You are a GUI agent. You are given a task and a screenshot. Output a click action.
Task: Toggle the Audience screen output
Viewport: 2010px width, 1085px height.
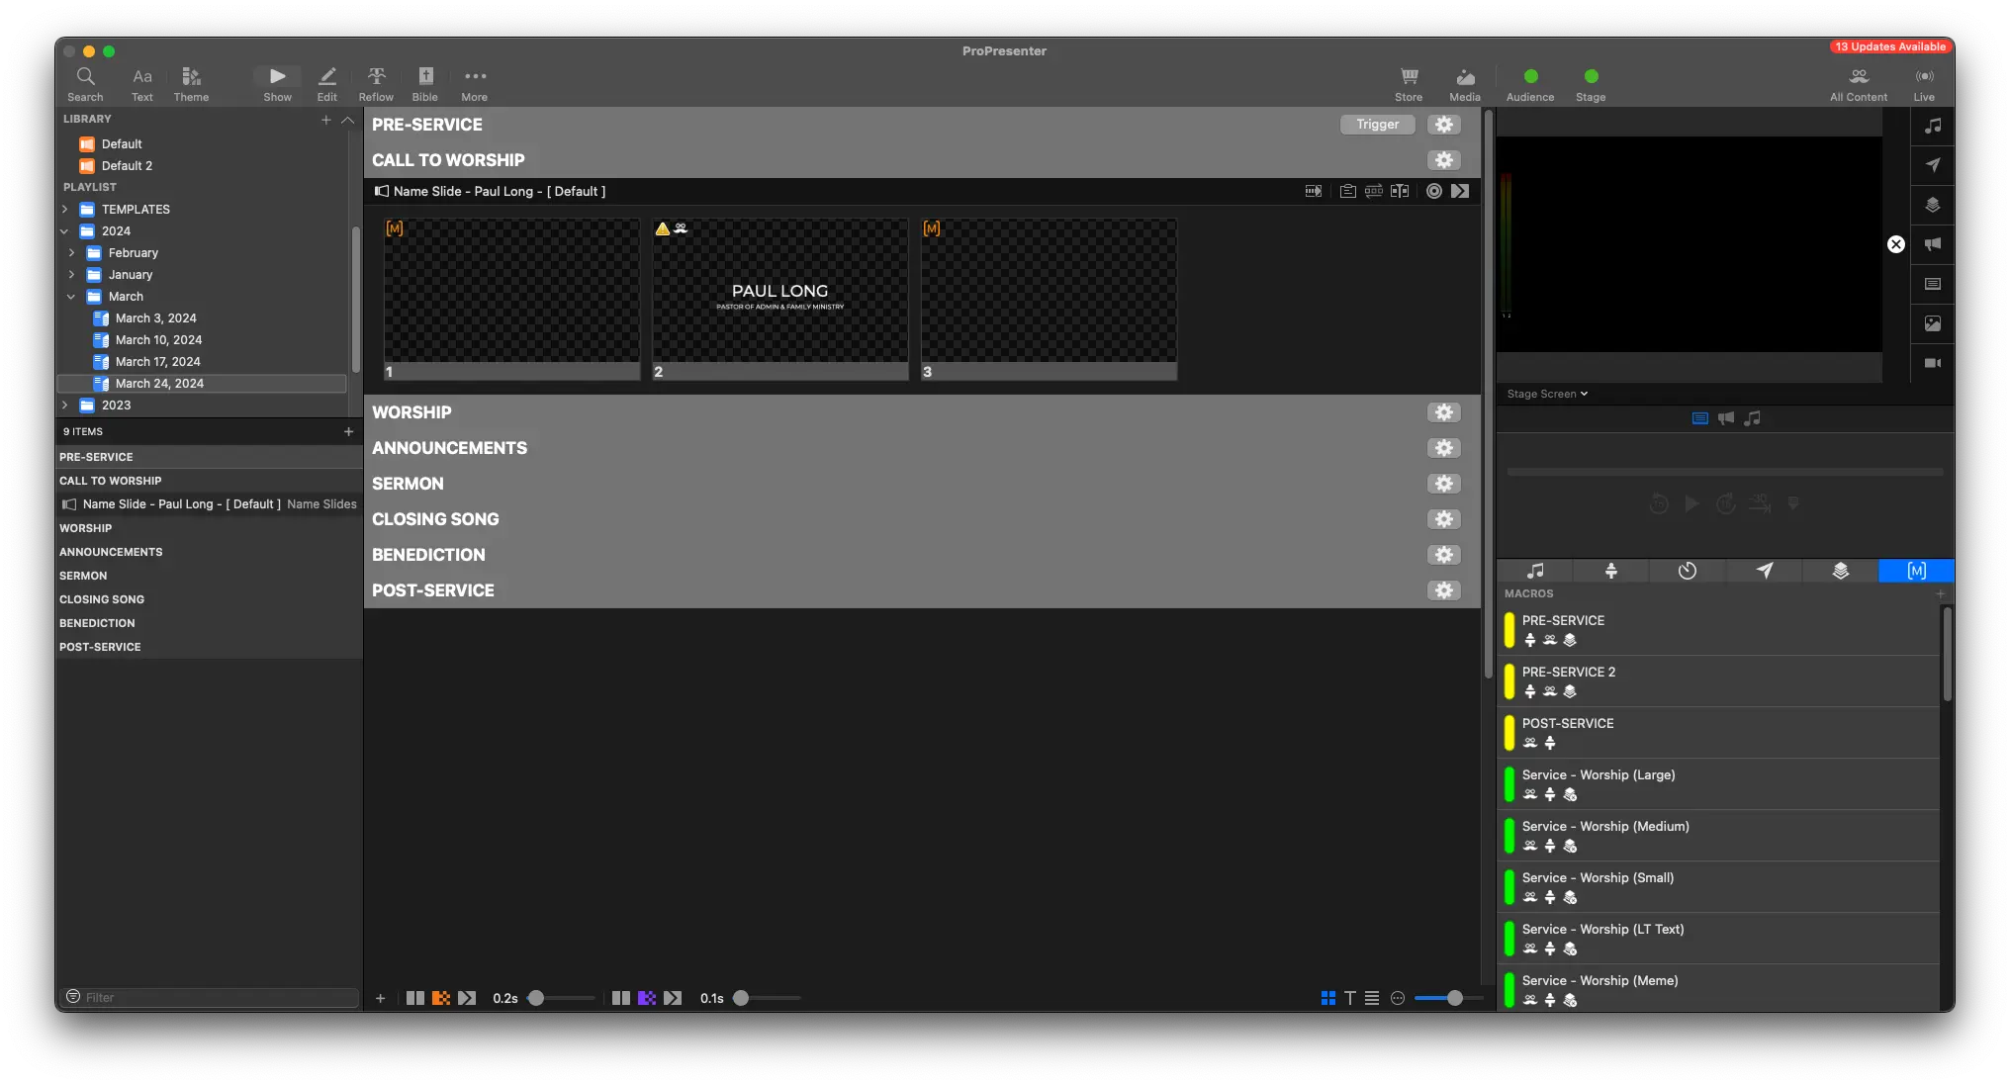click(x=1530, y=77)
